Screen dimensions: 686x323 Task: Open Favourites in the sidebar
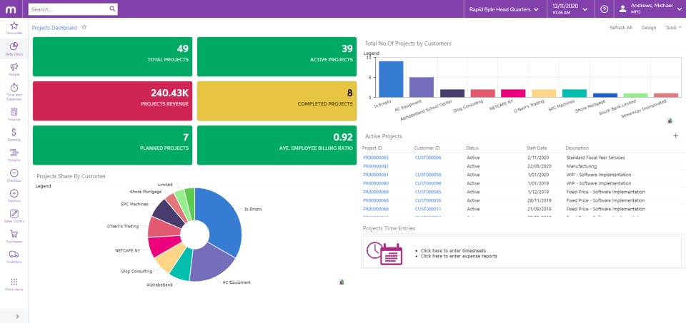(14, 28)
